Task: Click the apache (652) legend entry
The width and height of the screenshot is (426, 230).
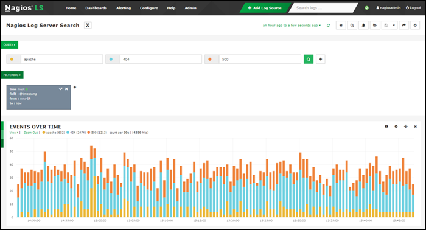Action: [54, 133]
